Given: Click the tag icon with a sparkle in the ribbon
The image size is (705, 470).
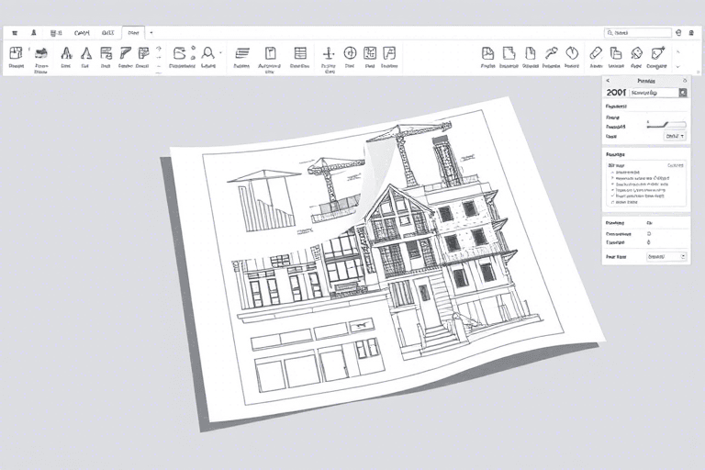Looking at the screenshot, I should click(657, 53).
